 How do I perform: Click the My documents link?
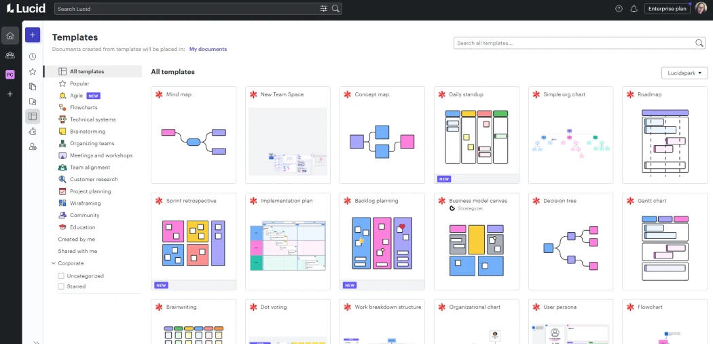click(x=208, y=49)
